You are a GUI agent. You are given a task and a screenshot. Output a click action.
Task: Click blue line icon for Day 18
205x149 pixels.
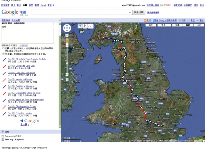4,101
